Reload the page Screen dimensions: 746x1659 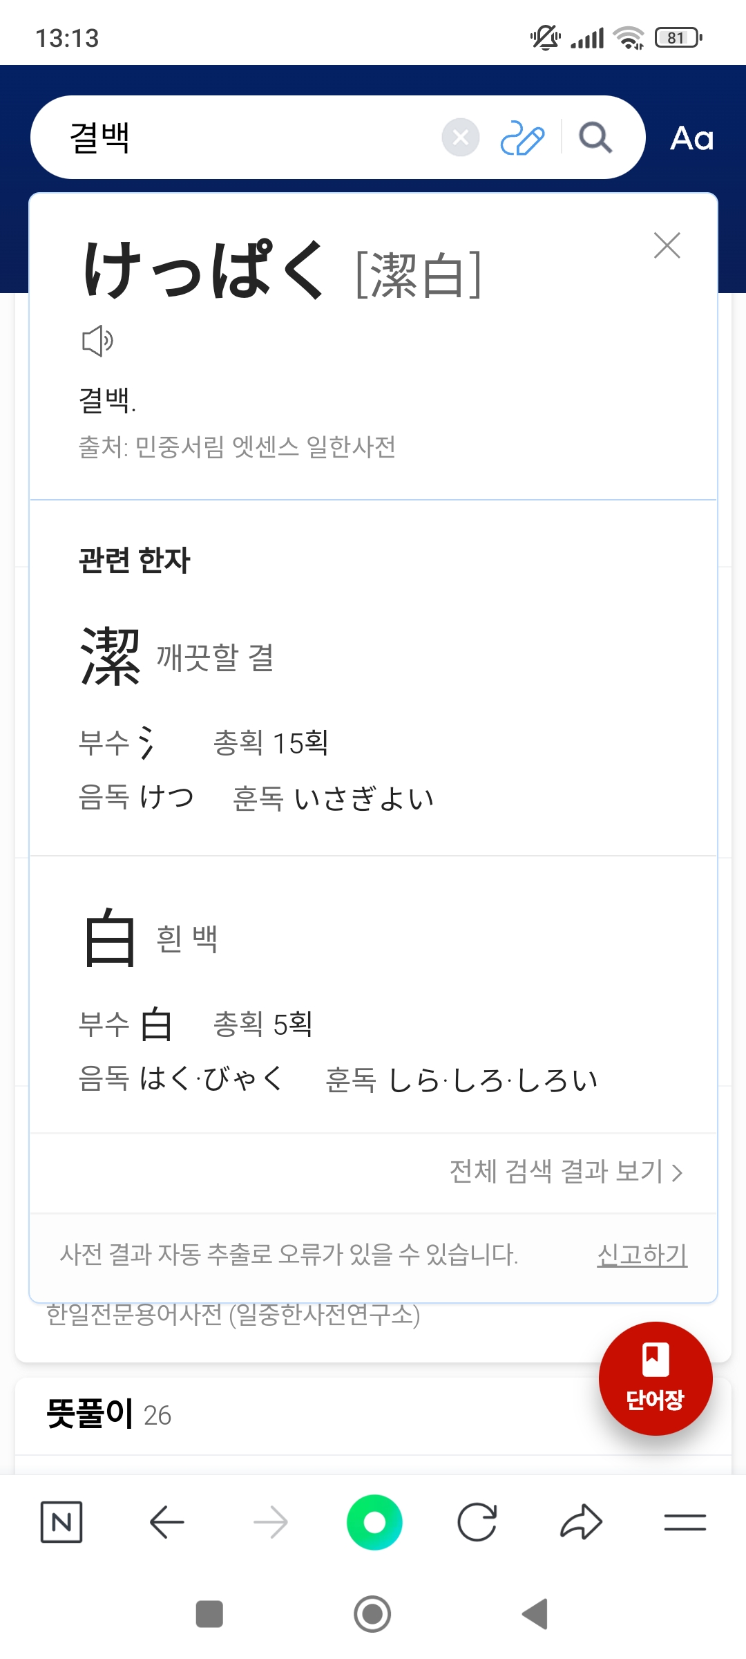(x=477, y=1522)
